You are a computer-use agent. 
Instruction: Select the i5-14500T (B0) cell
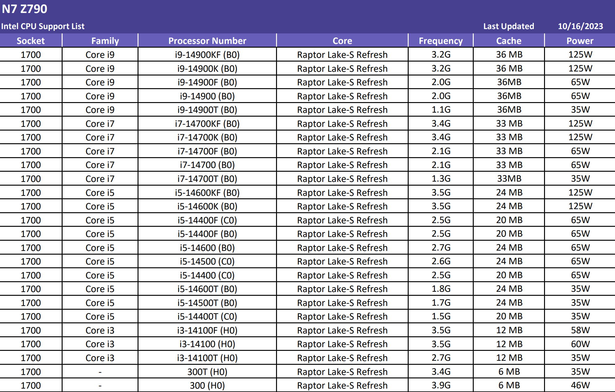click(x=207, y=303)
